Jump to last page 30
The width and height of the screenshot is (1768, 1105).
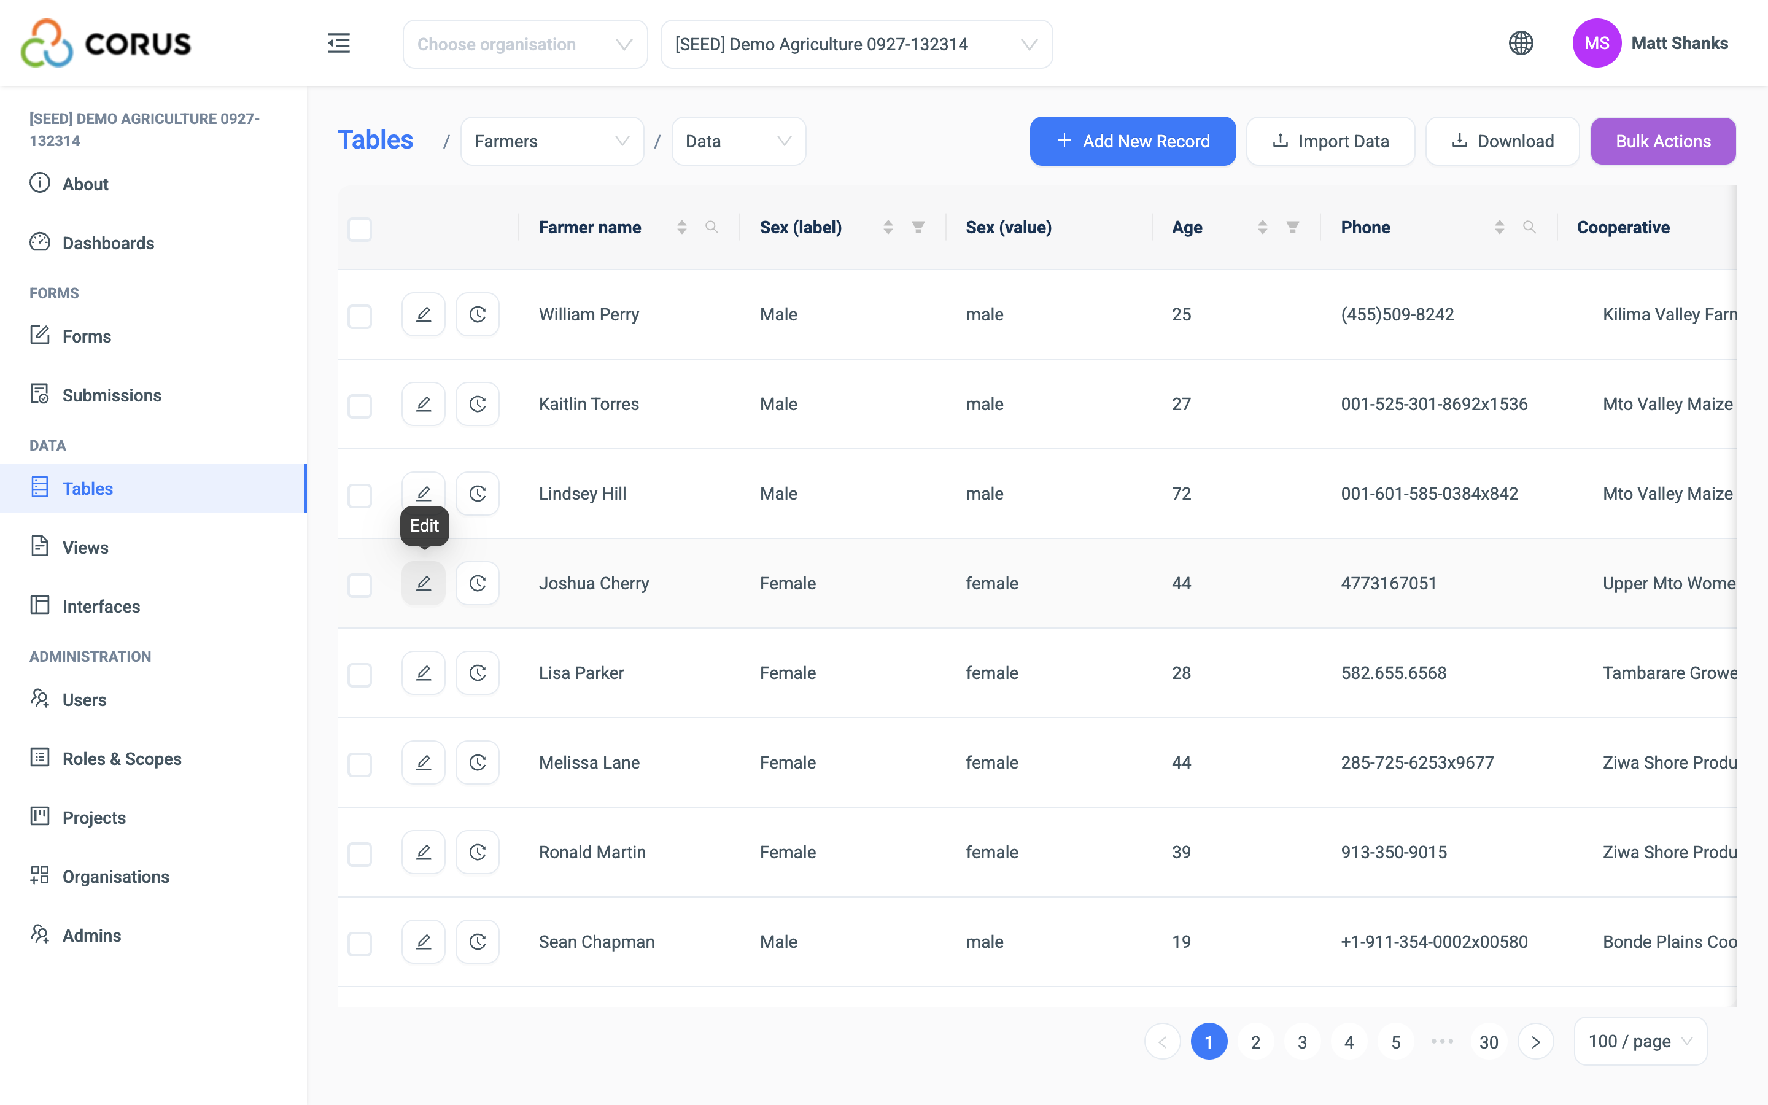[1488, 1041]
